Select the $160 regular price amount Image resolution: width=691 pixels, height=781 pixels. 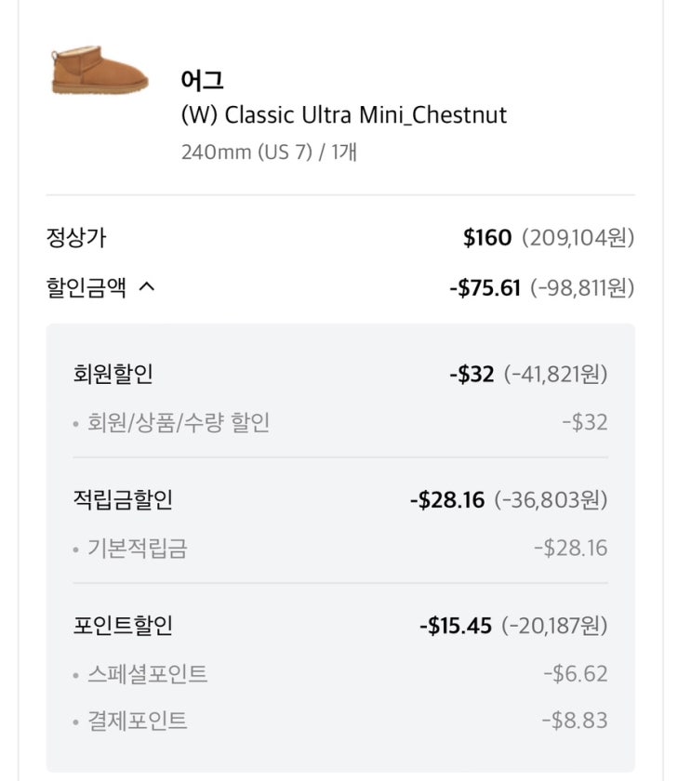[487, 238]
